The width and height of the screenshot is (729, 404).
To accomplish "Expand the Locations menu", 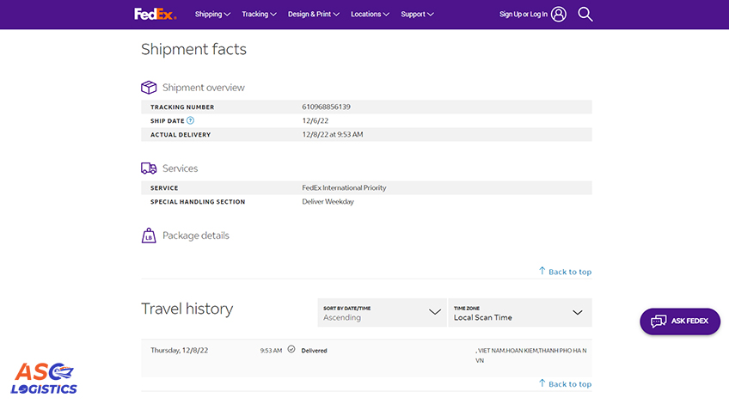I will tap(370, 15).
